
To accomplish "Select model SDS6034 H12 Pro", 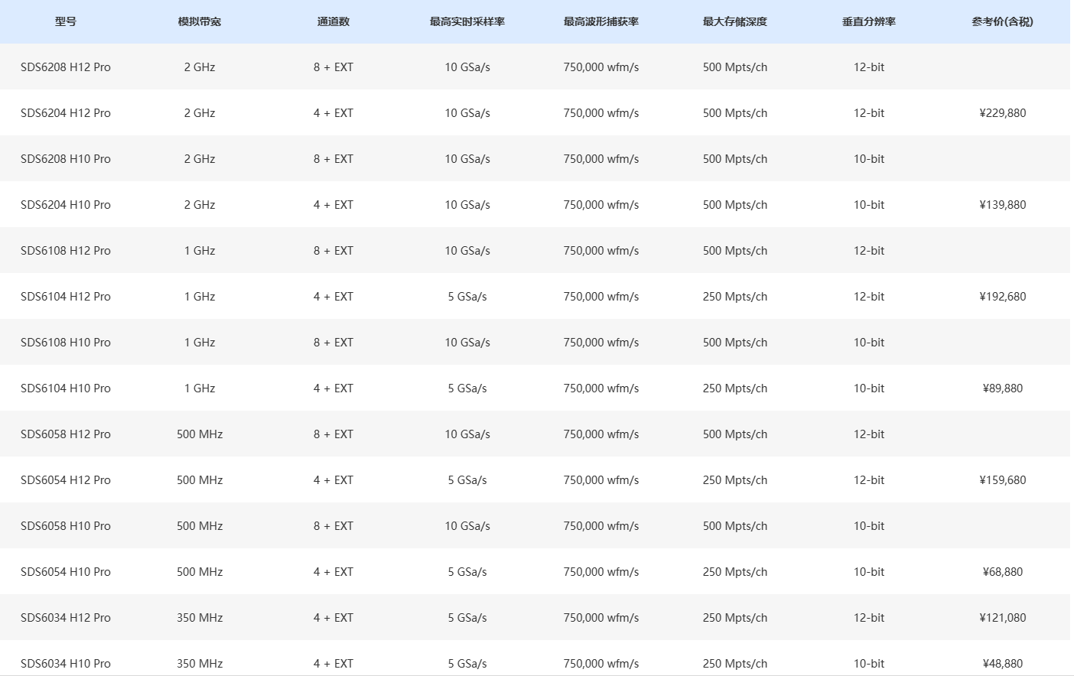I will coord(66,618).
